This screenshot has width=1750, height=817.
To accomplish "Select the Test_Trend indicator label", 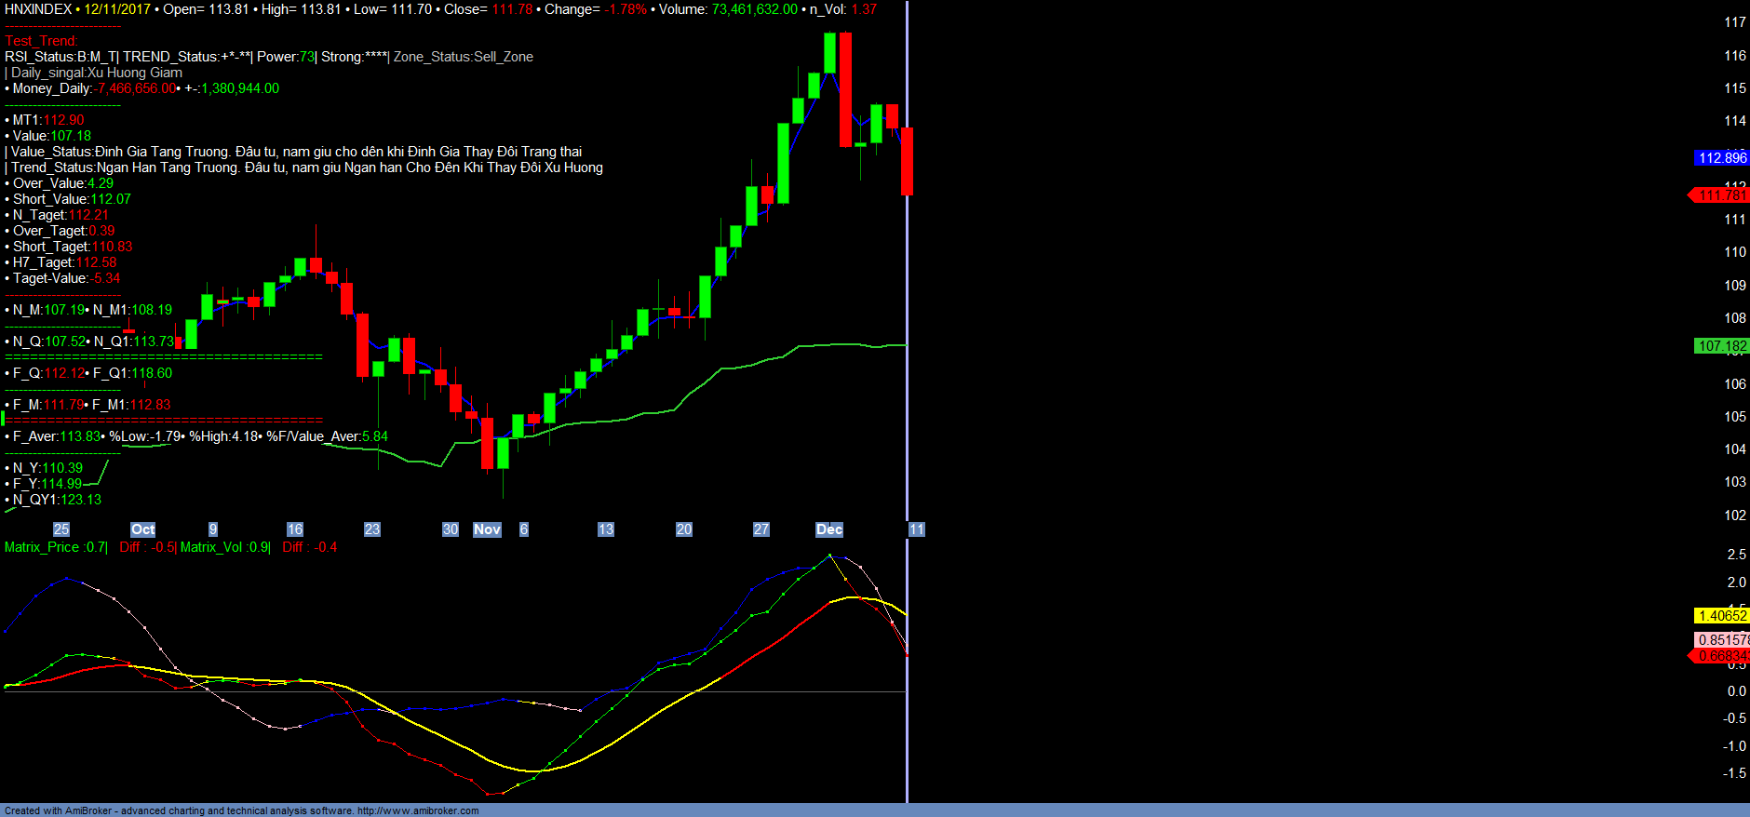I will [x=41, y=41].
